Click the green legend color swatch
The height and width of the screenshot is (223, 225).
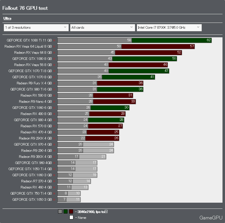point(66,212)
